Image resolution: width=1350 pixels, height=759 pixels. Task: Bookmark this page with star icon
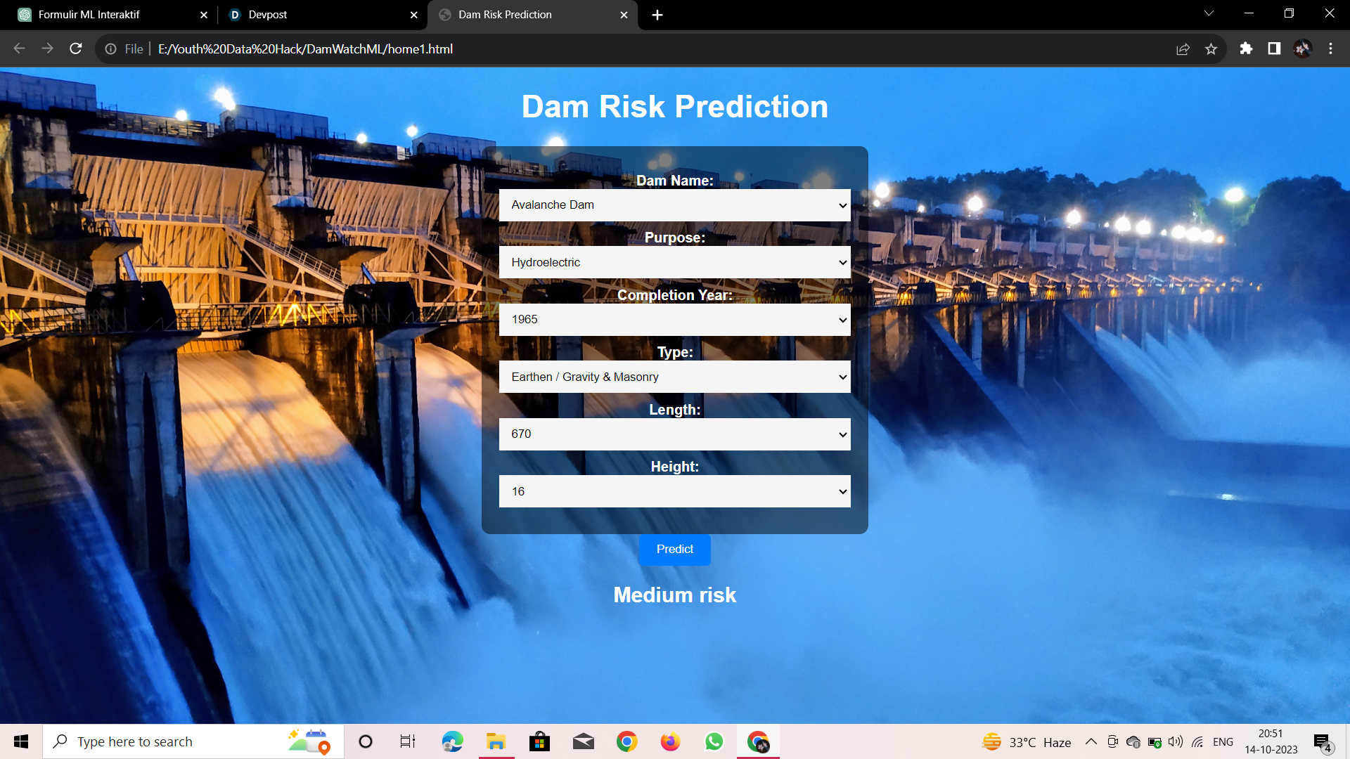(1211, 48)
